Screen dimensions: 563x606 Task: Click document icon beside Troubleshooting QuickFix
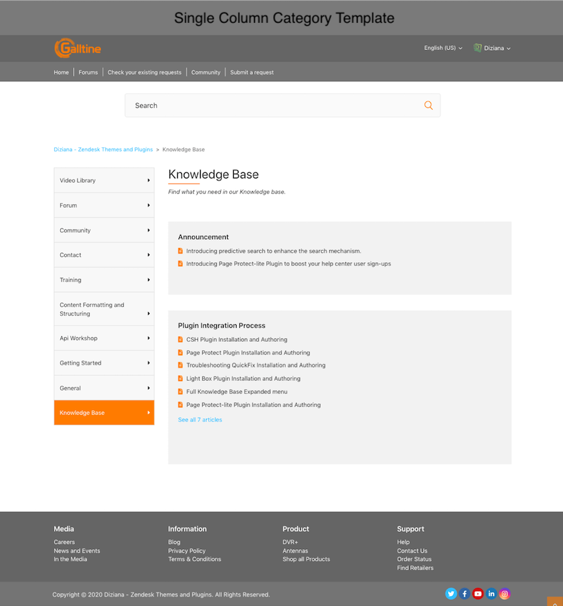180,365
